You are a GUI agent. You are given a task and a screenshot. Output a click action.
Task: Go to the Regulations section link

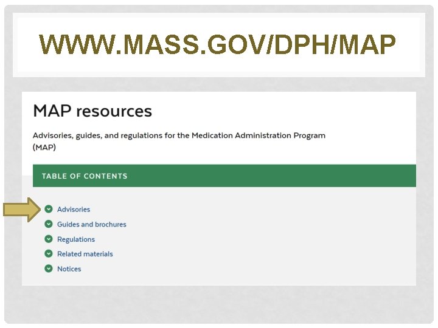click(76, 239)
